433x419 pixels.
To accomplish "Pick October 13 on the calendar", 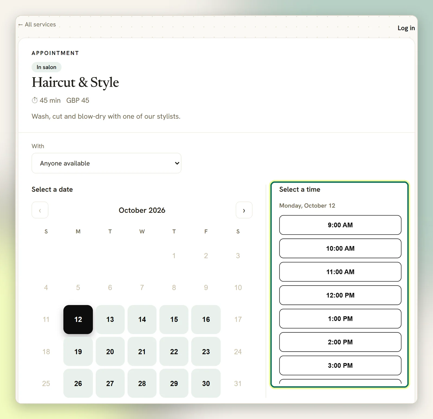I will click(x=110, y=319).
